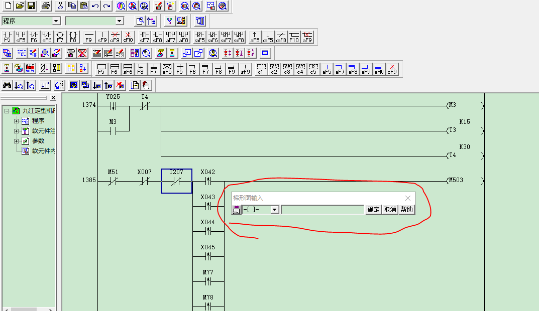Insert an output coil (F7)
539x311 pixels.
tap(60, 37)
